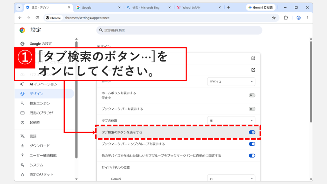327x184 pixels.
Task: Click the デザイン palette icon
Action: 22,94
